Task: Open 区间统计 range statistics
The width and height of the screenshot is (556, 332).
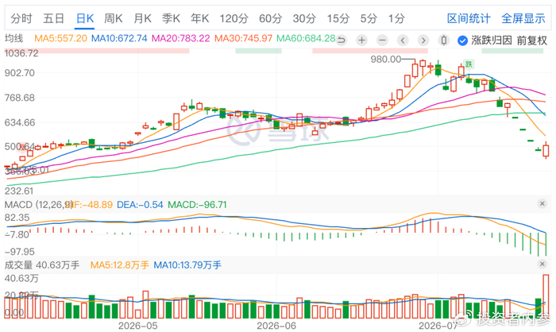Action: pyautogui.click(x=469, y=18)
